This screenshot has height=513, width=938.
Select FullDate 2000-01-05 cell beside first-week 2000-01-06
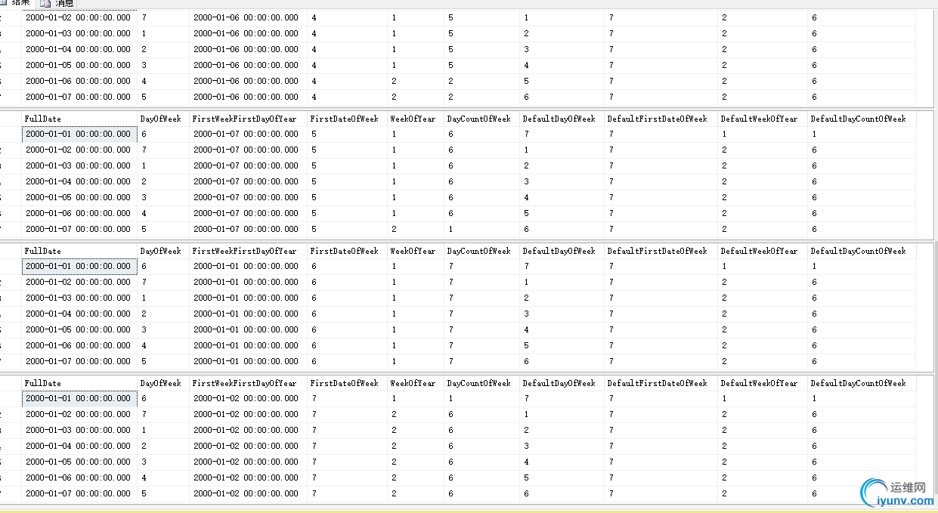pos(79,65)
